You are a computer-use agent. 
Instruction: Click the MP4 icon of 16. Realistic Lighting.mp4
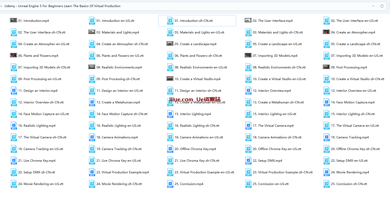[14, 126]
